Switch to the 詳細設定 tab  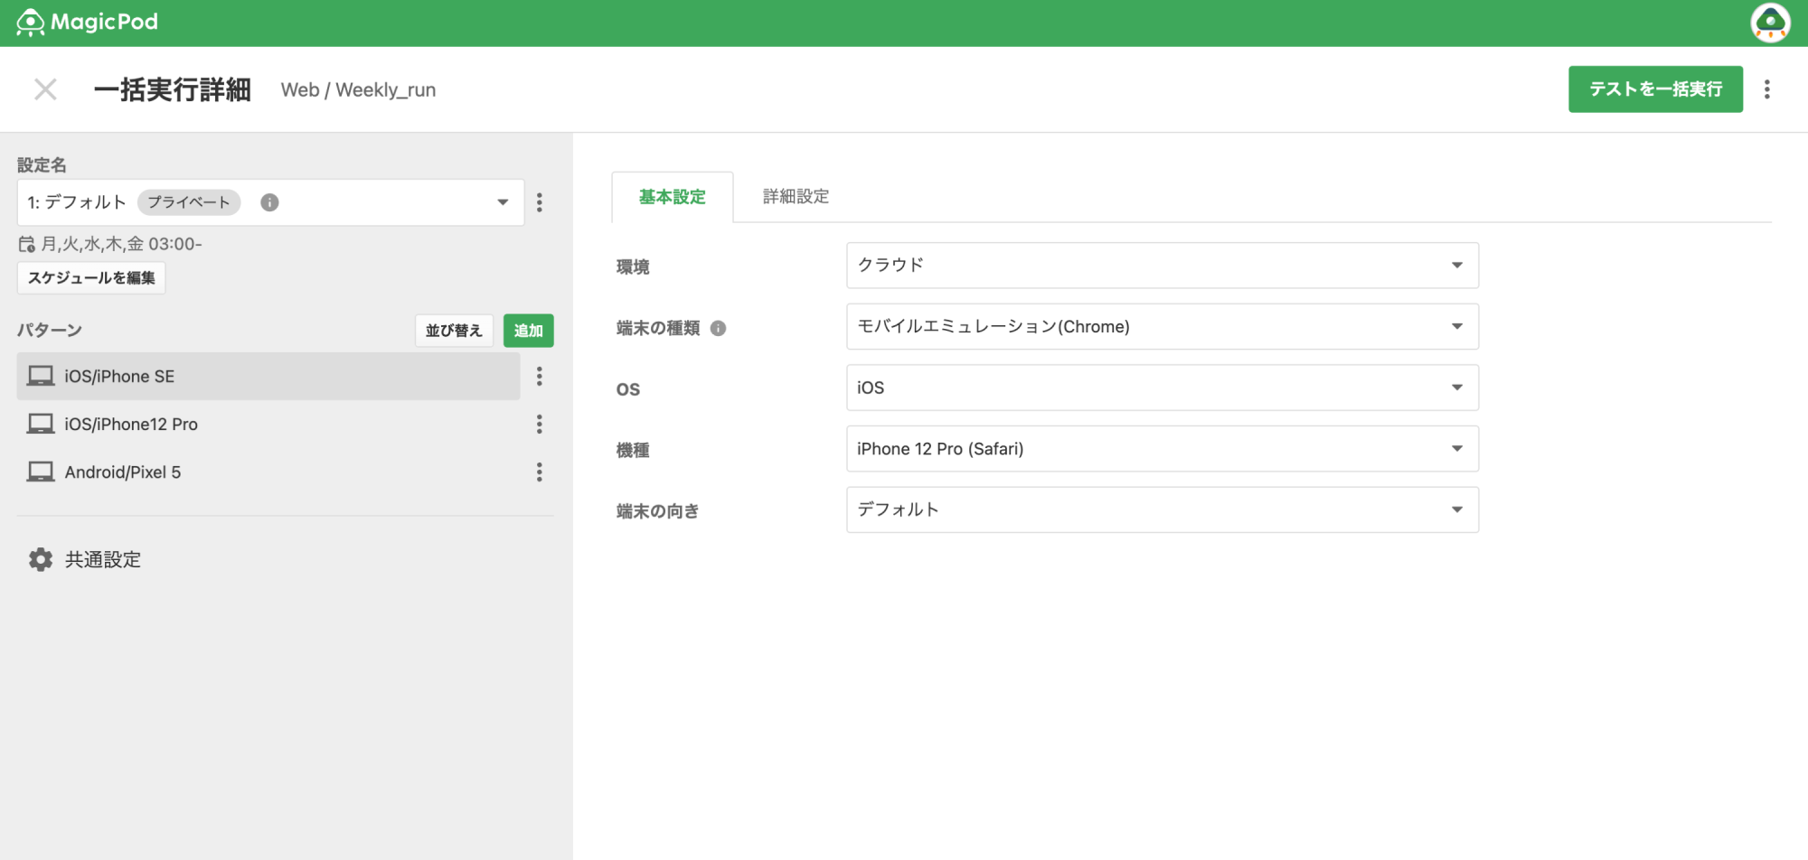click(796, 197)
